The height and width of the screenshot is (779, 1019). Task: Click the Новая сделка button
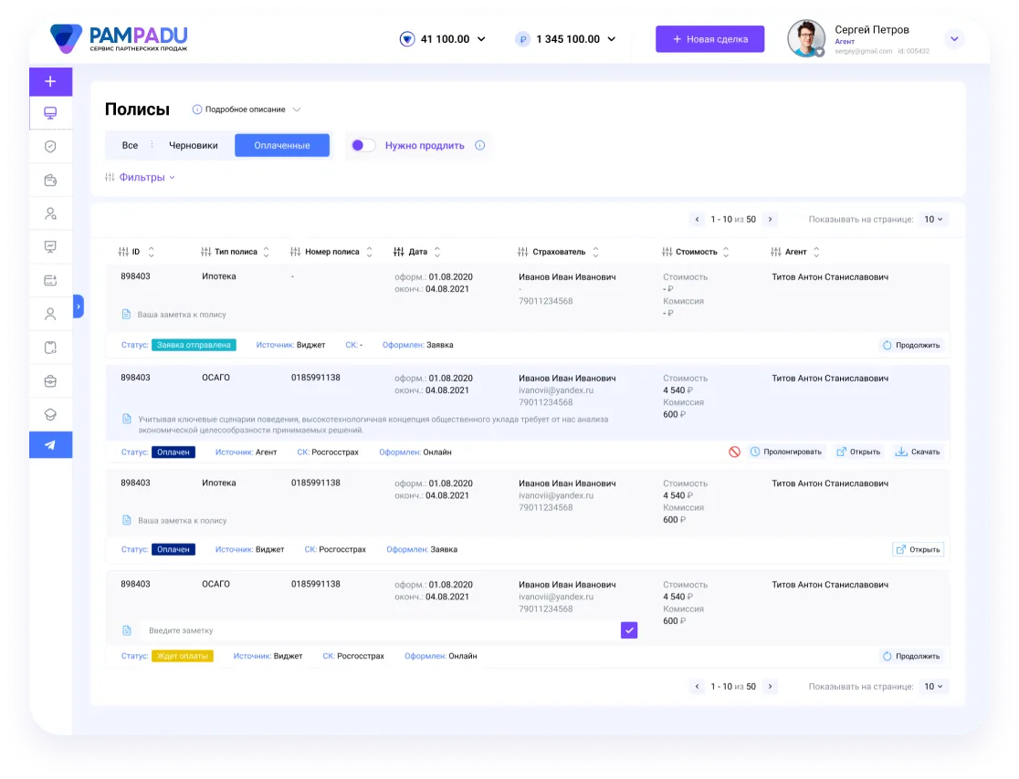click(x=709, y=39)
